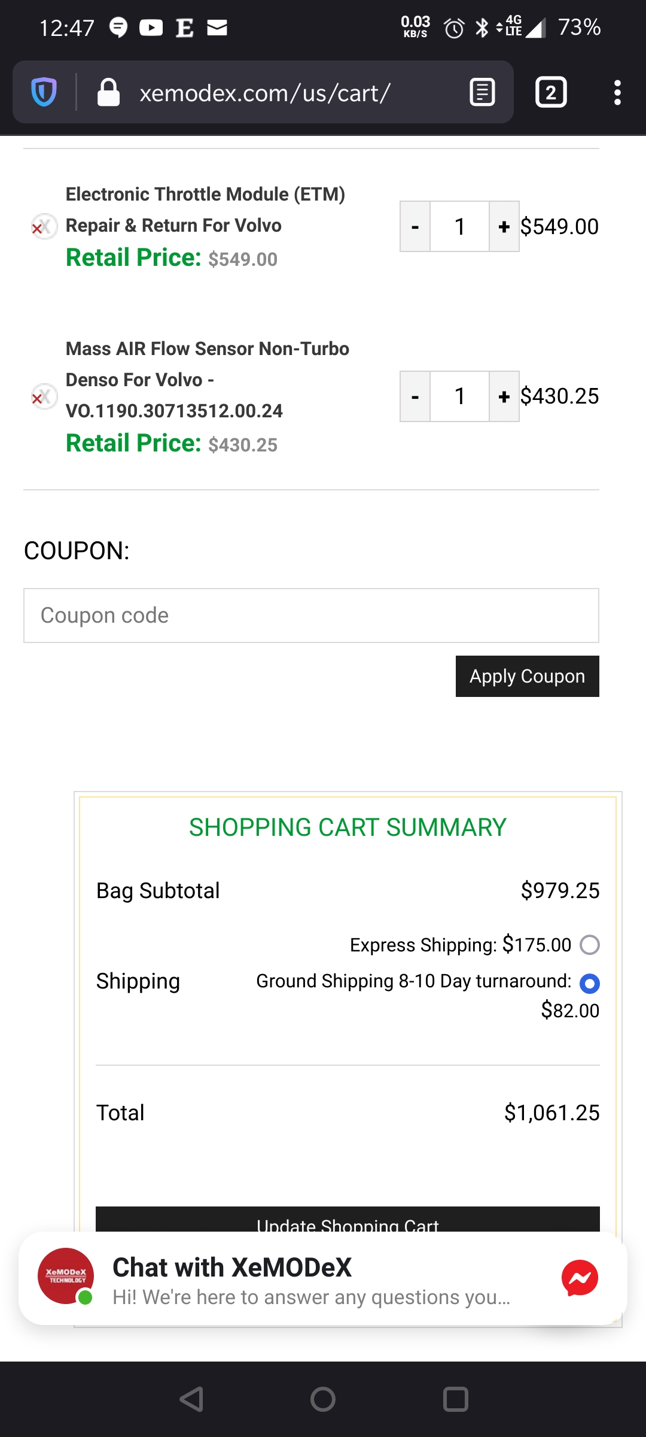The width and height of the screenshot is (646, 1437).
Task: Increase Mass AIR Flow Sensor quantity
Action: pyautogui.click(x=504, y=396)
